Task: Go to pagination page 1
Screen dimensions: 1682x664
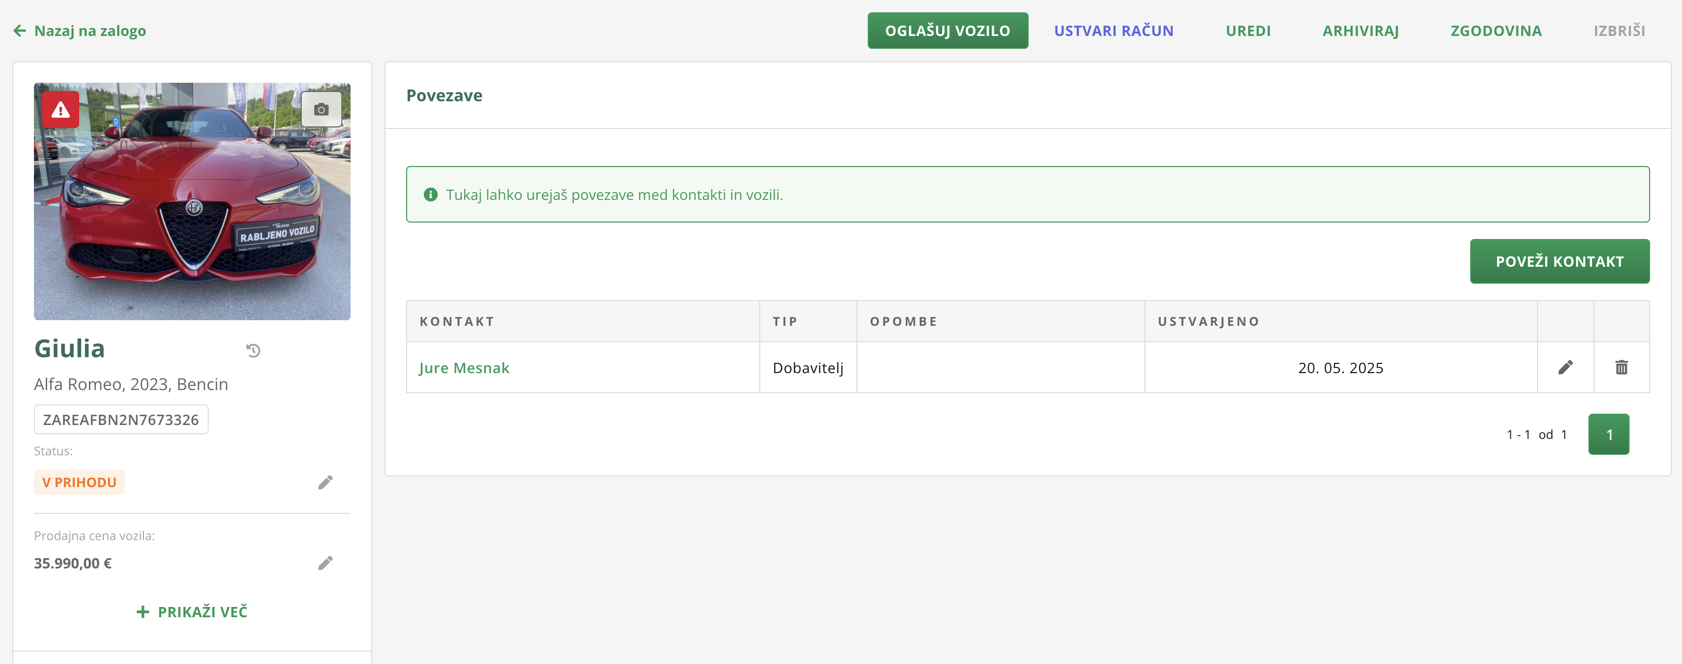Action: click(1608, 434)
